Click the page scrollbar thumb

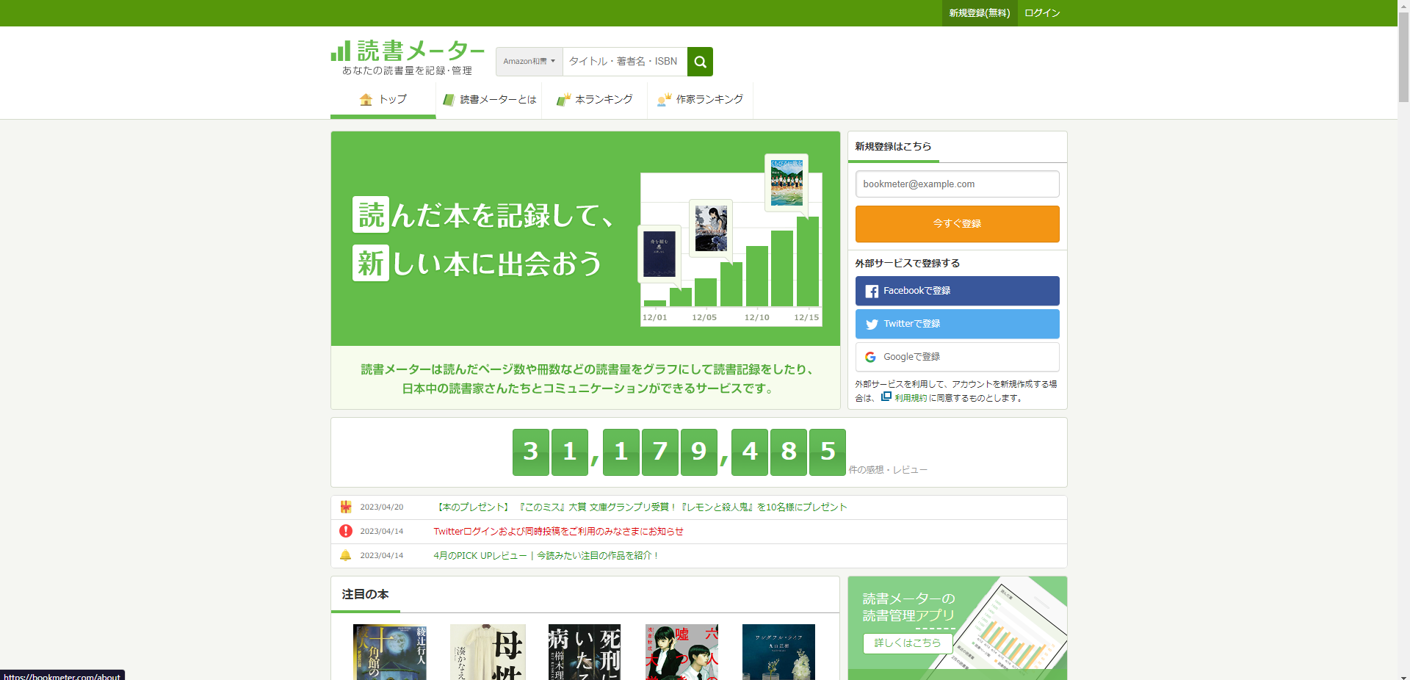click(x=1403, y=56)
